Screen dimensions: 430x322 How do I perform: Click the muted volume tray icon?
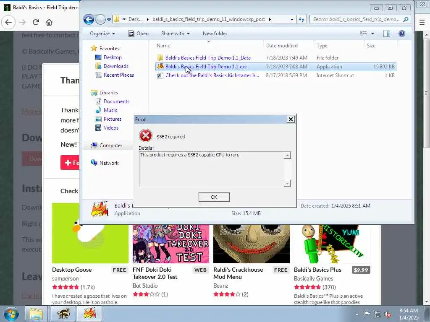pyautogui.click(x=388, y=314)
